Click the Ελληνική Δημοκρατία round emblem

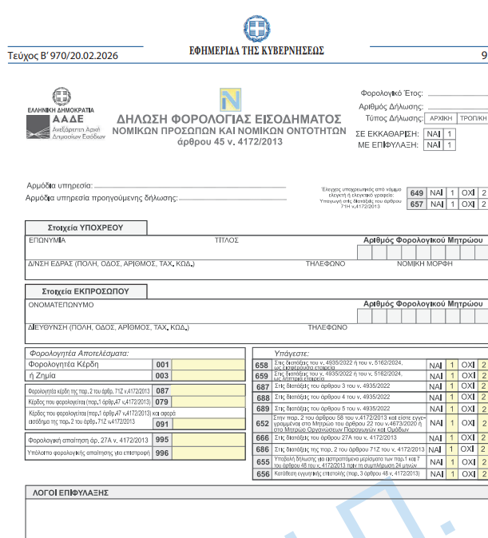click(x=61, y=96)
